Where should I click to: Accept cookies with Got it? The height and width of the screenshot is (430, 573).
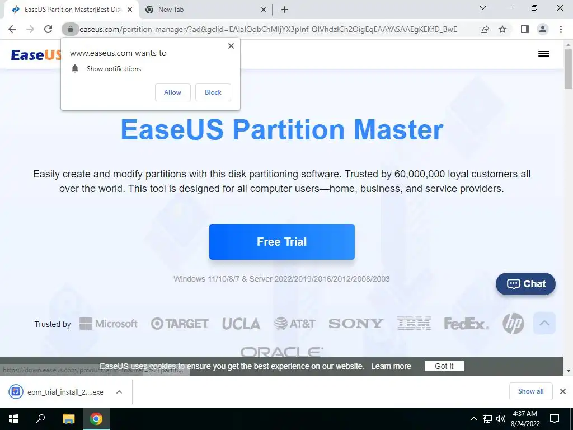444,366
